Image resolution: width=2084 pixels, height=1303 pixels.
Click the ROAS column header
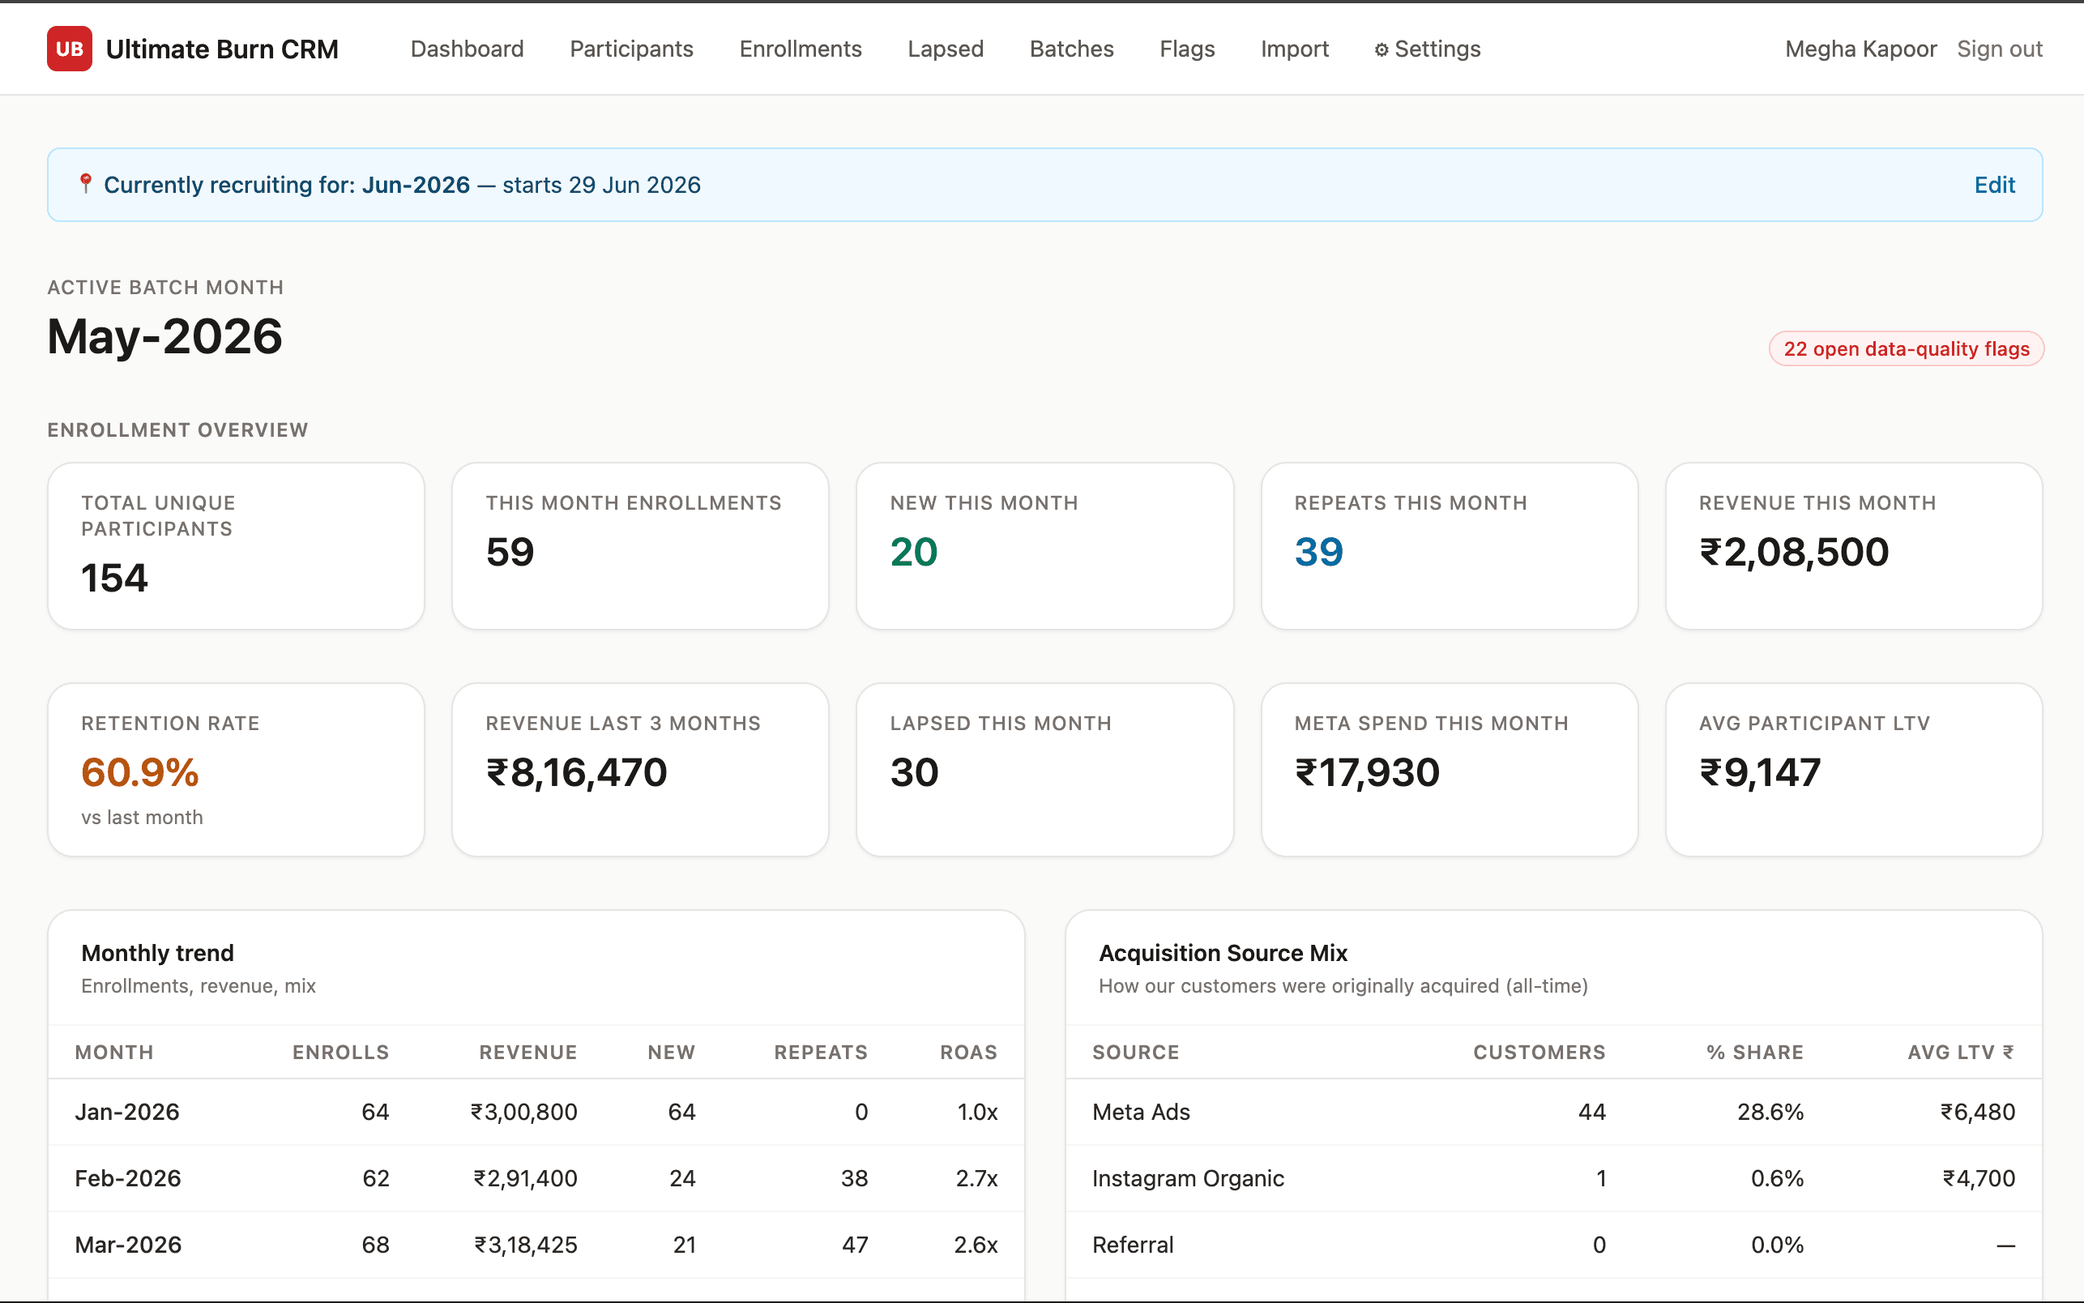pos(968,1053)
